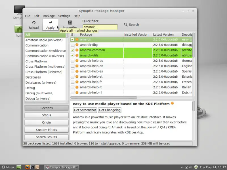Sort by the Installed Version column header

[138, 35]
